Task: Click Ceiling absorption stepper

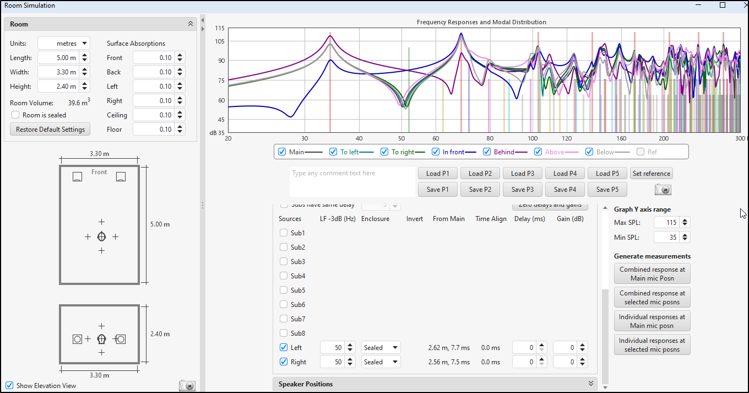Action: pos(180,115)
